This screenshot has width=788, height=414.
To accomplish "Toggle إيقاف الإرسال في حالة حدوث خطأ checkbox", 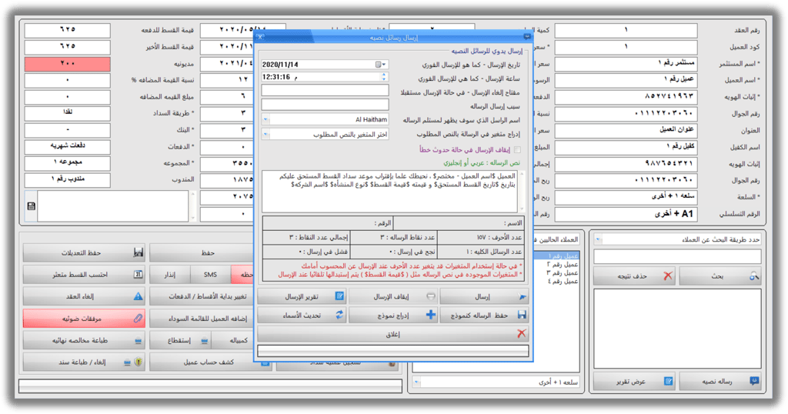I will click(x=518, y=150).
